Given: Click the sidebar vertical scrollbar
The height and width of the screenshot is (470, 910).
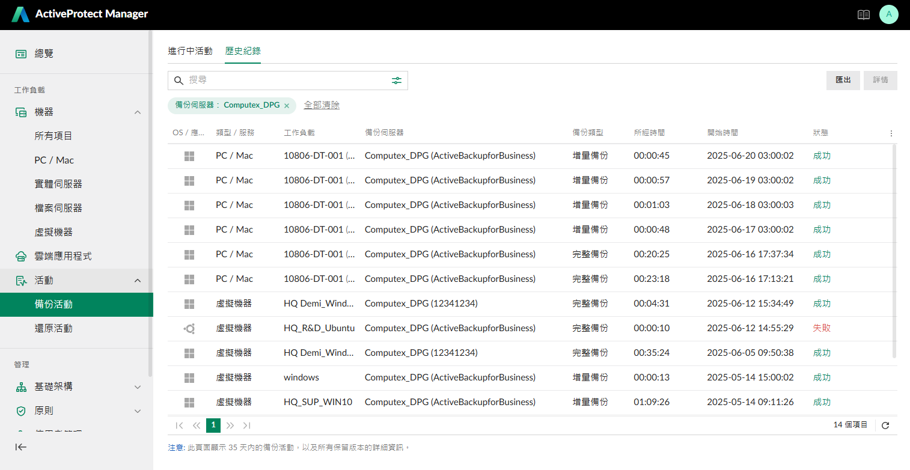Looking at the screenshot, I should [150, 204].
